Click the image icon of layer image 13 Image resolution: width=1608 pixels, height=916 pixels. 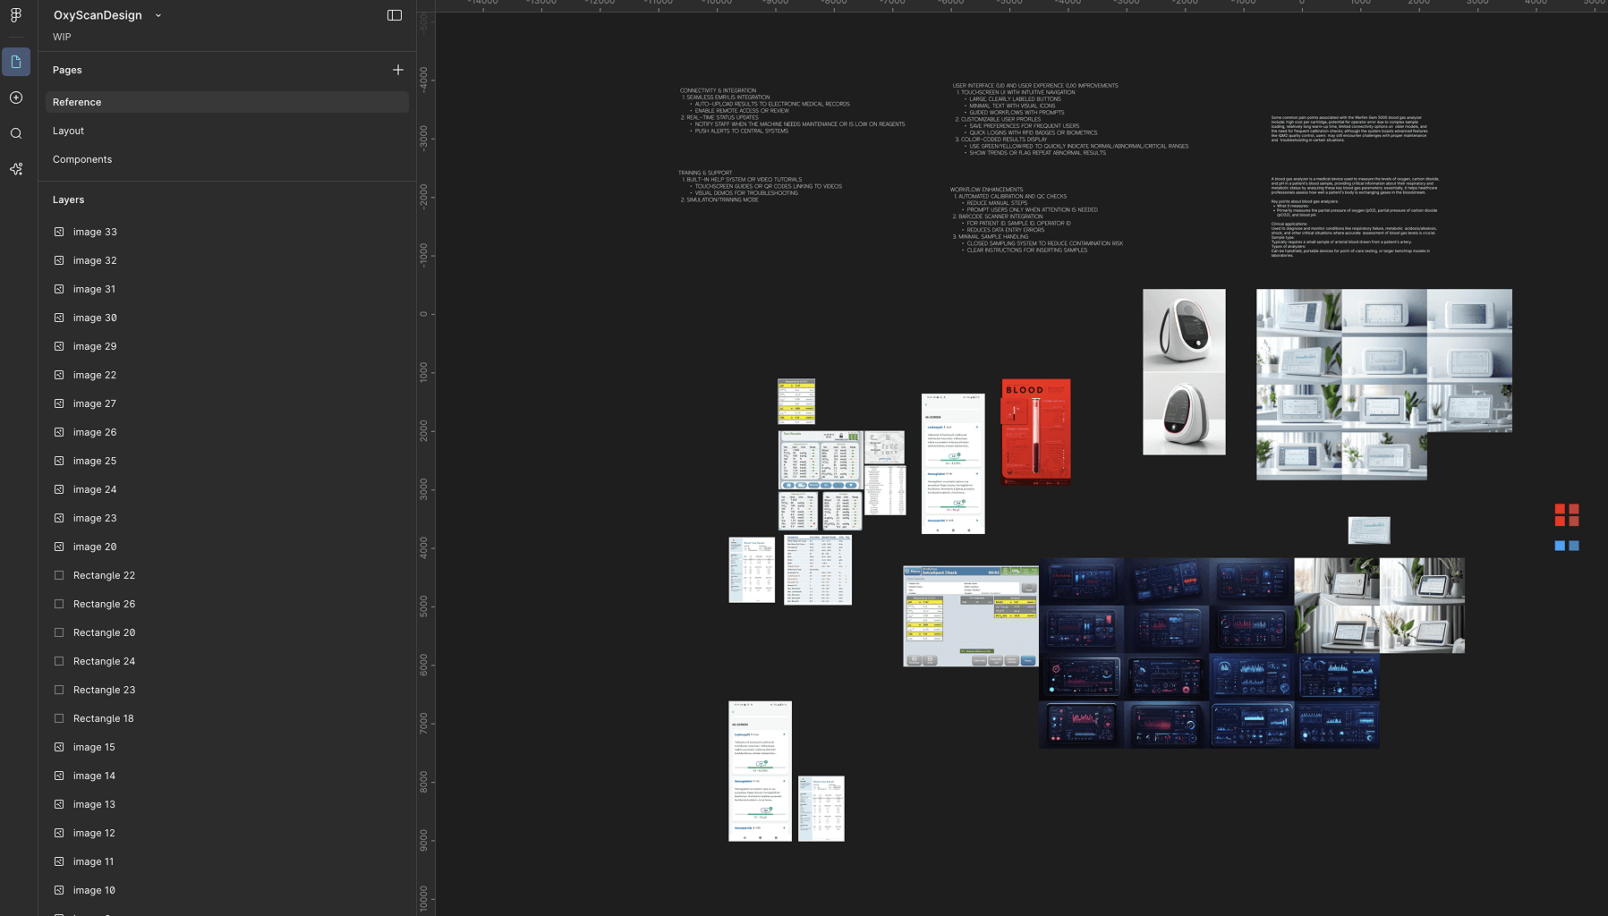(x=59, y=804)
